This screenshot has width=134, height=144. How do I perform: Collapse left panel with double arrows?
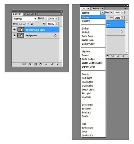(x=59, y=11)
